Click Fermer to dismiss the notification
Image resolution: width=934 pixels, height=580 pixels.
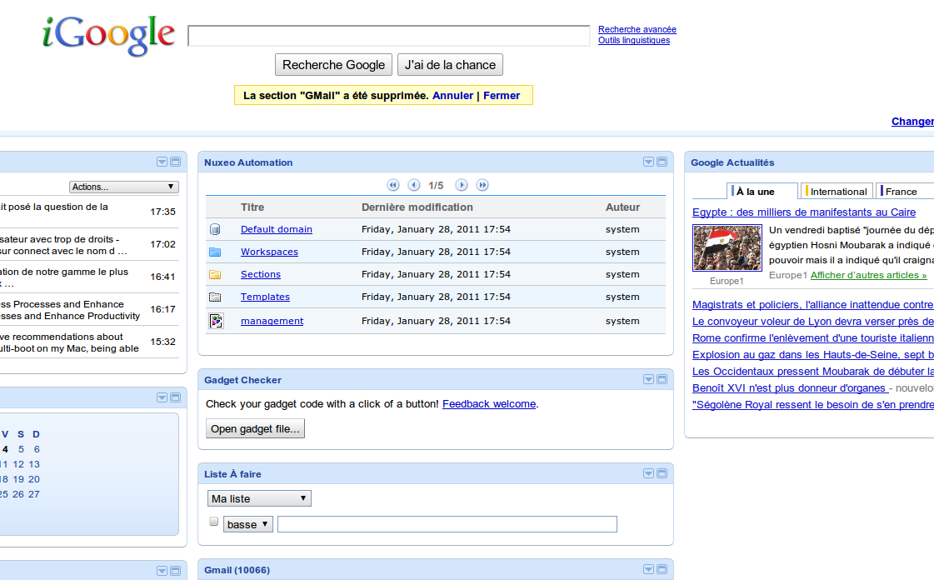pos(502,95)
